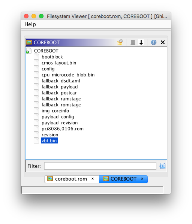Close the coreboot.rom tab
The height and width of the screenshot is (224, 192).
coord(93,179)
